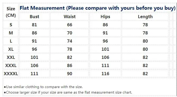The width and height of the screenshot is (177, 97).
Task: Click waist value 74 for size L
Action: point(70,41)
